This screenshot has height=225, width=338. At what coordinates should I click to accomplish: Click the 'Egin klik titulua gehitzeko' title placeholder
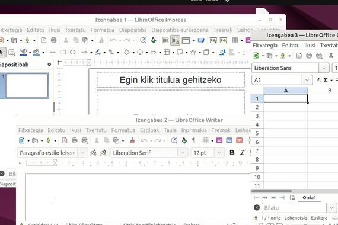click(171, 80)
